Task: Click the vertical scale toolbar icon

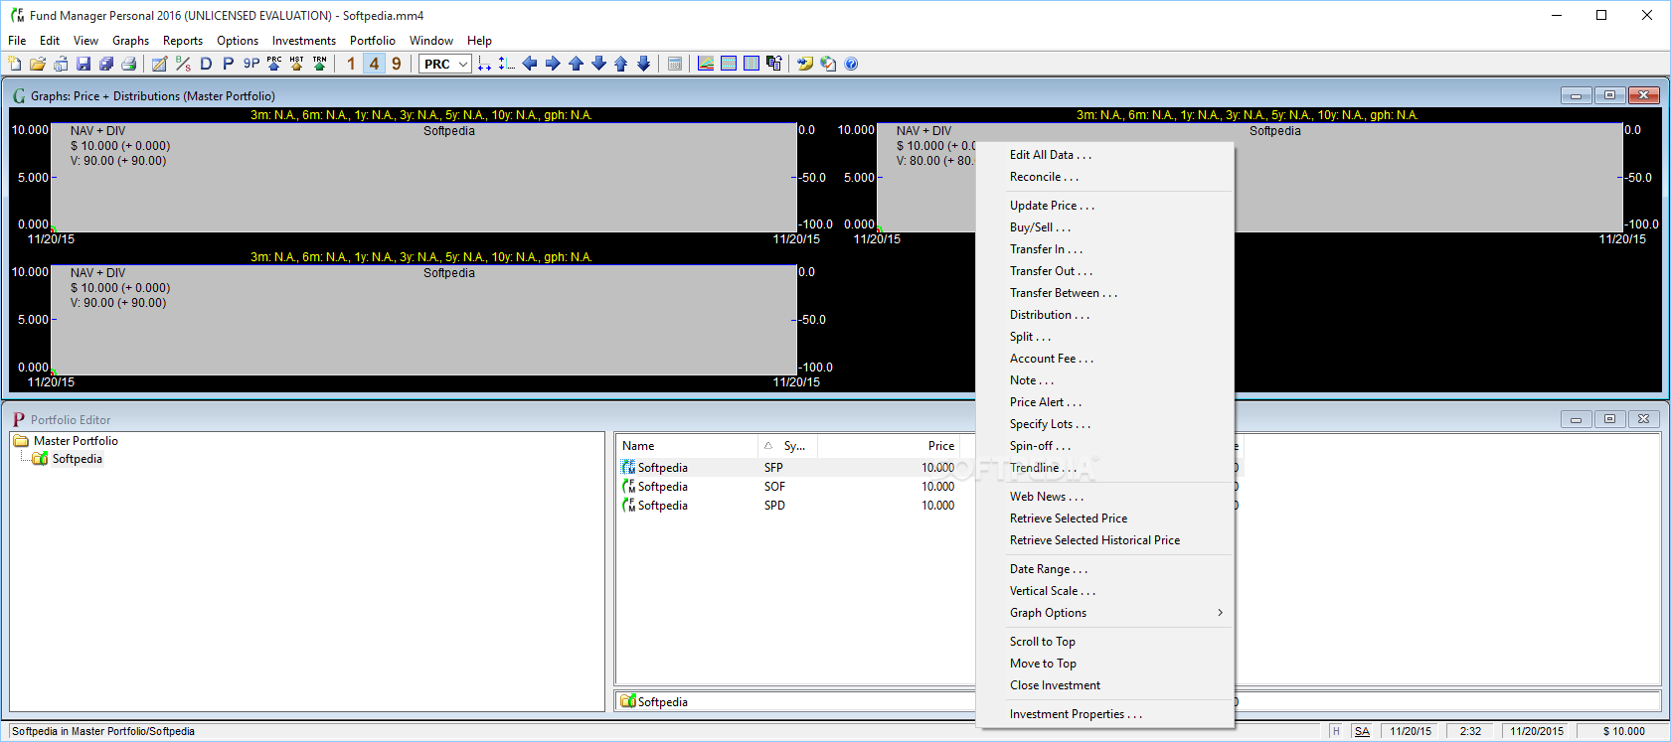Action: coord(507,64)
